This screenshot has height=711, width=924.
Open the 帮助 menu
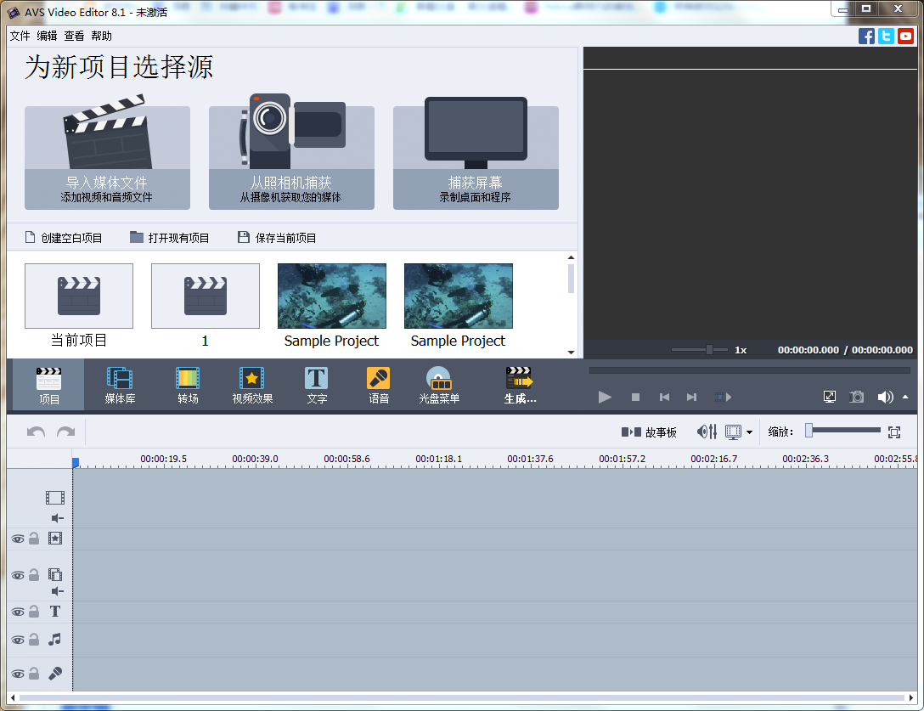101,36
